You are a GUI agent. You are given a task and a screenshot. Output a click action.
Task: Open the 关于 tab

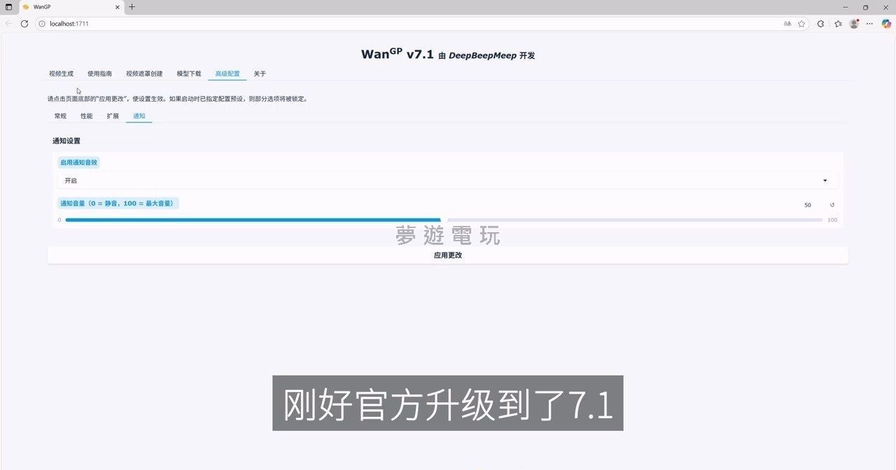coord(260,73)
